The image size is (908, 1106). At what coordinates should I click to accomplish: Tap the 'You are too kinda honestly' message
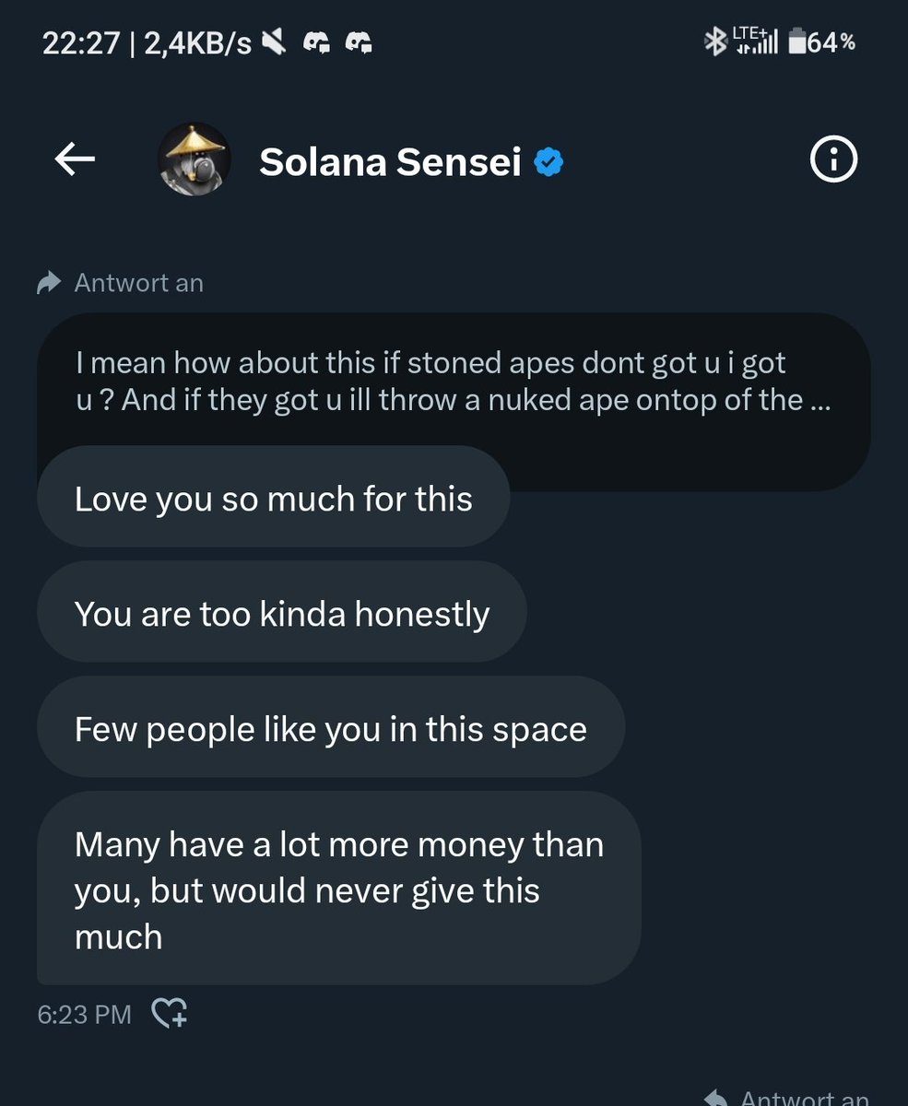(x=281, y=614)
